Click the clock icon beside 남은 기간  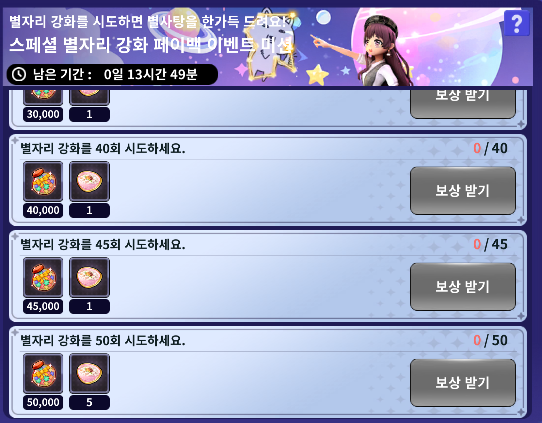point(19,74)
